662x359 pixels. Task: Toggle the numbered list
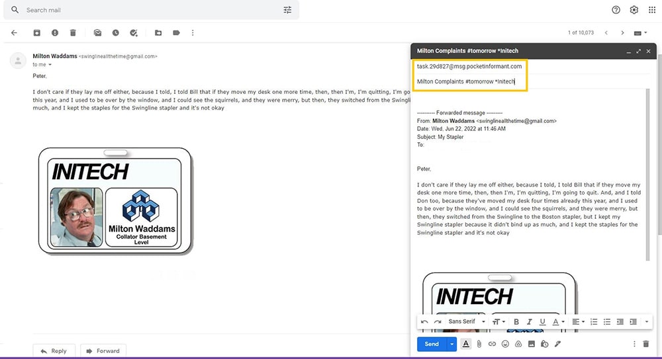click(594, 321)
